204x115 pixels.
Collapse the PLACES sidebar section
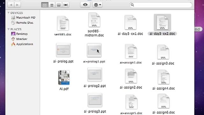[x=9, y=29]
